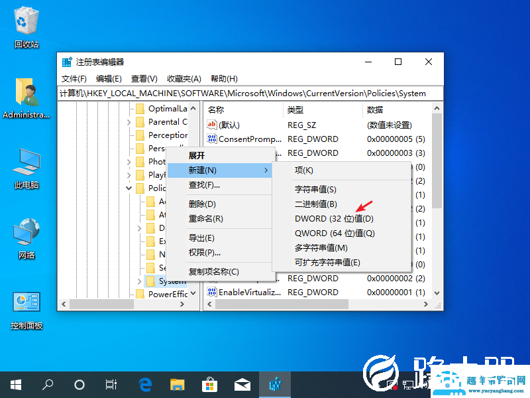Click Registry Editor taskbar icon
Image resolution: width=530 pixels, height=398 pixels.
pyautogui.click(x=275, y=385)
